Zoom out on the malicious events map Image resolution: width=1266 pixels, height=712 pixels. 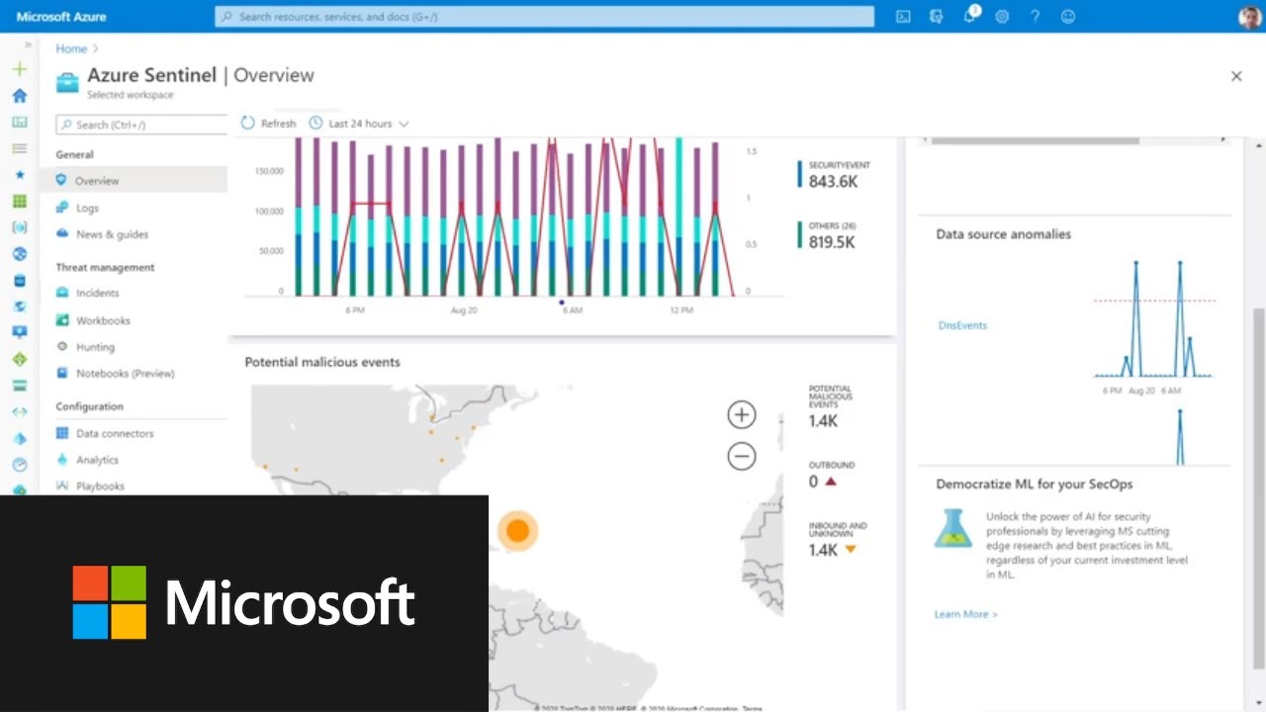click(x=741, y=456)
